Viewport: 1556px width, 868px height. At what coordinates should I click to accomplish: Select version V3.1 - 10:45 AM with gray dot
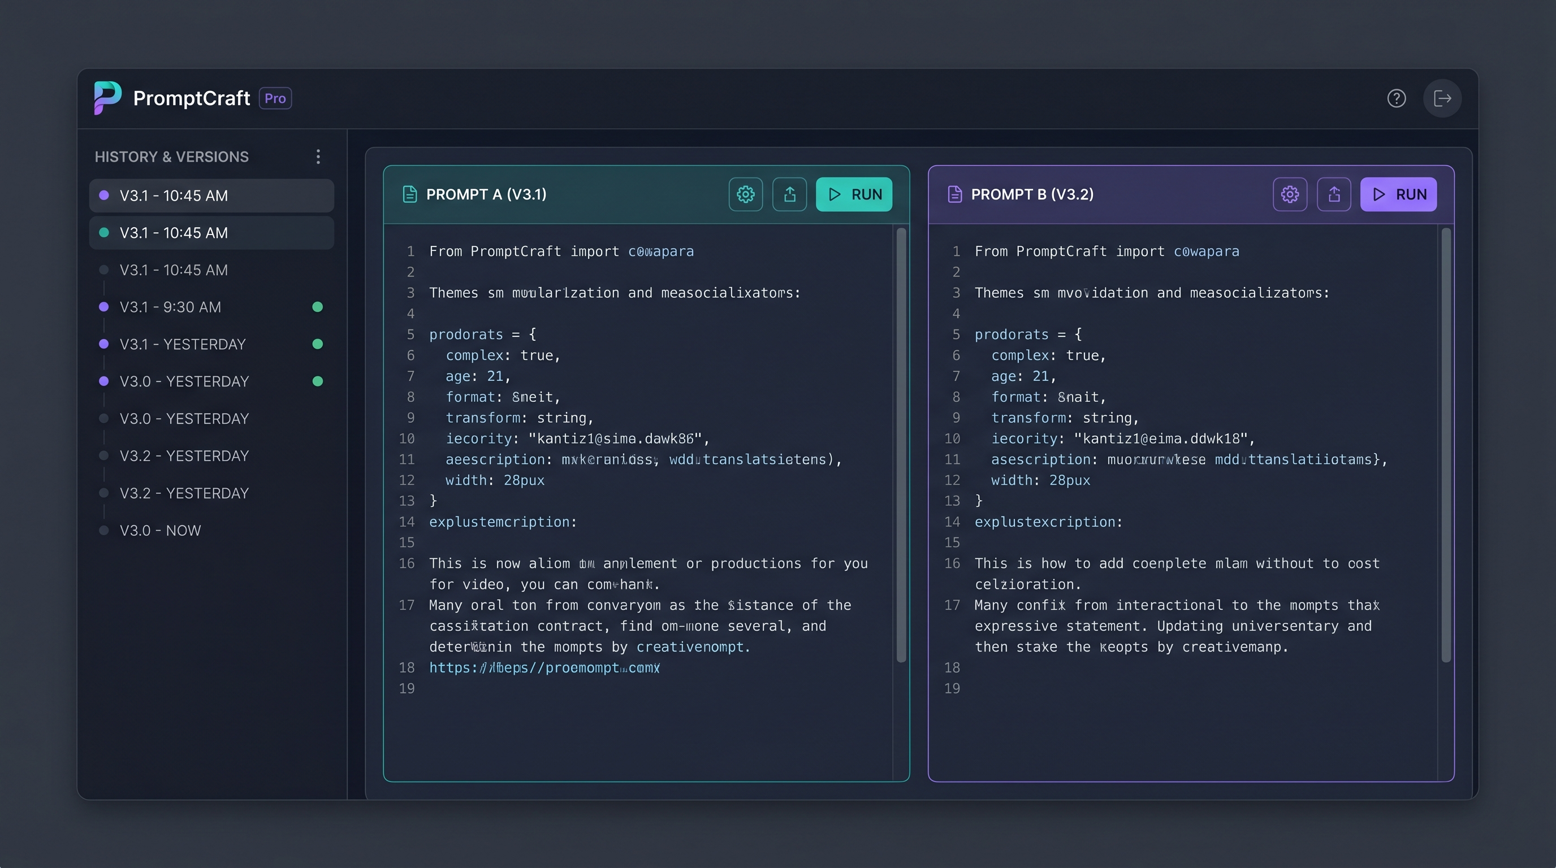pyautogui.click(x=211, y=270)
